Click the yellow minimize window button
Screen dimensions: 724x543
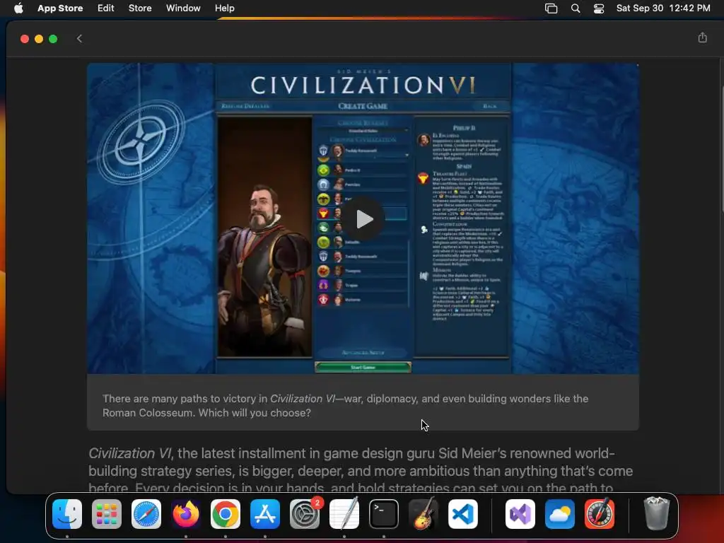39,39
